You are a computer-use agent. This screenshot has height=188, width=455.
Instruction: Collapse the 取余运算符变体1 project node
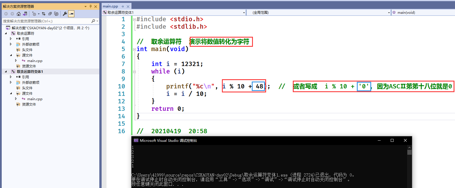[6, 71]
